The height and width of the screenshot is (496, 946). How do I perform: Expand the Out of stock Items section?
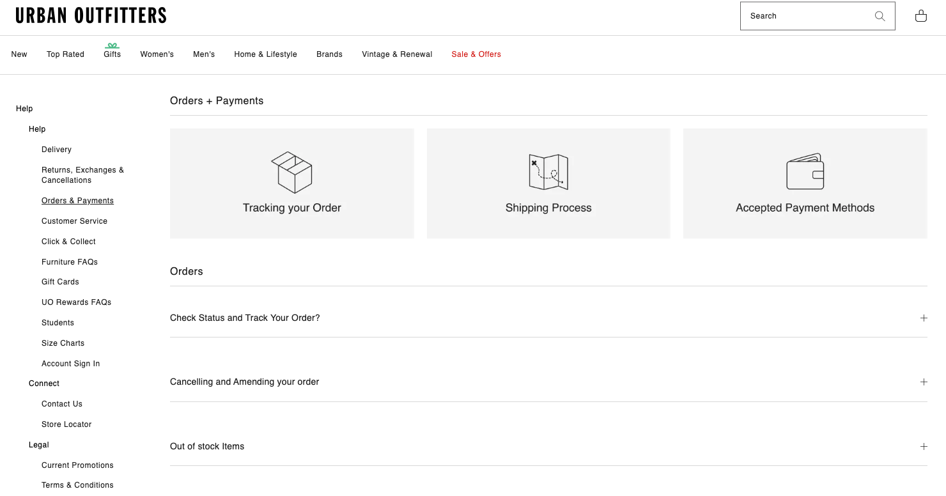(924, 446)
